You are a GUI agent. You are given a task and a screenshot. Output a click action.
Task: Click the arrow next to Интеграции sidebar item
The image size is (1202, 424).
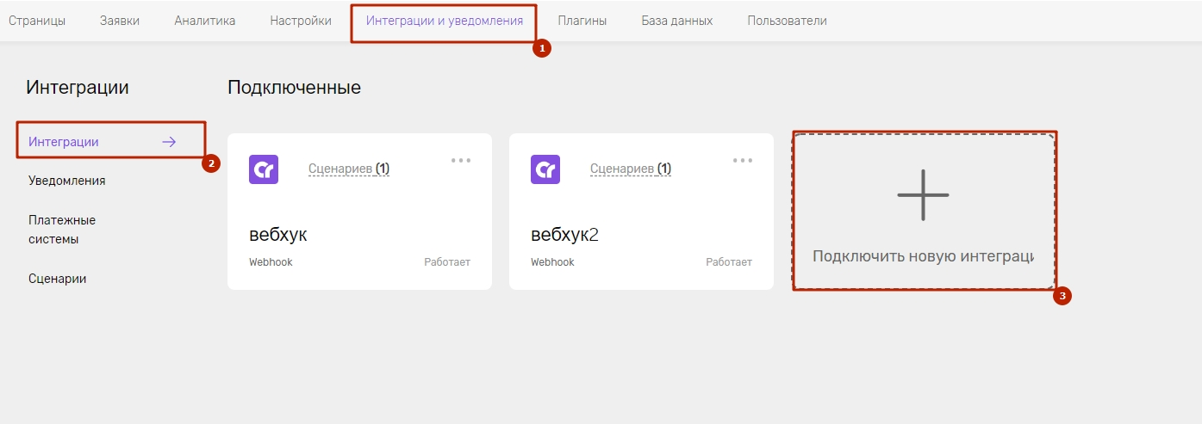click(x=169, y=142)
